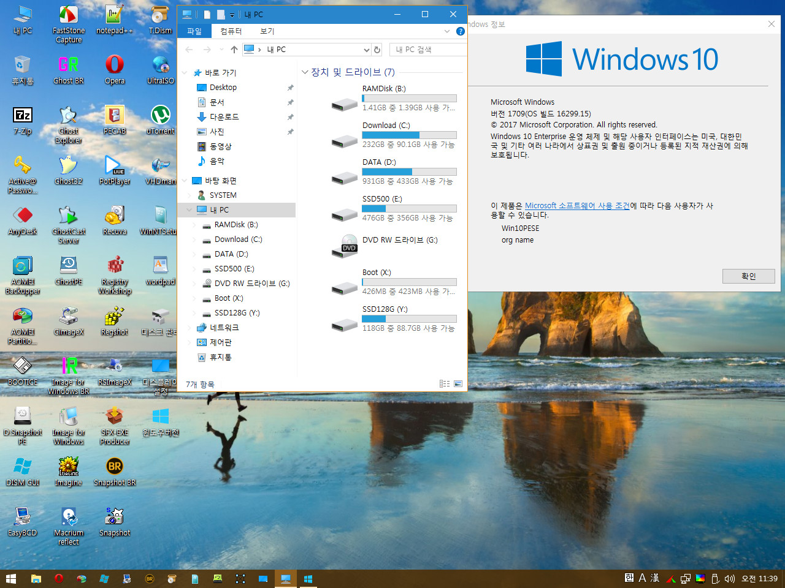Viewport: 785px width, 588px height.
Task: Collapse the 장치 및 드라이브 group
Action: (305, 72)
